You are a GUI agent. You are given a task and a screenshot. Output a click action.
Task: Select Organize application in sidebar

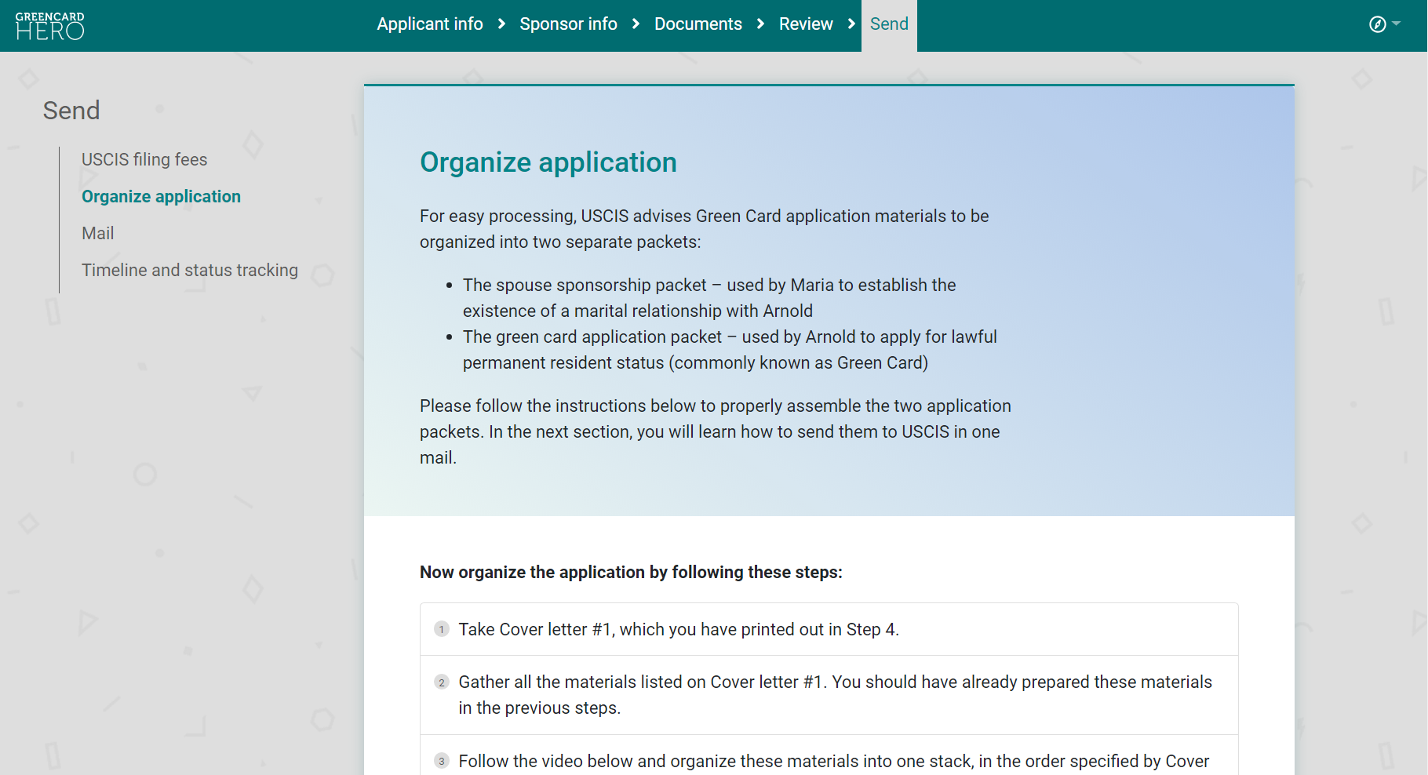pyautogui.click(x=161, y=196)
